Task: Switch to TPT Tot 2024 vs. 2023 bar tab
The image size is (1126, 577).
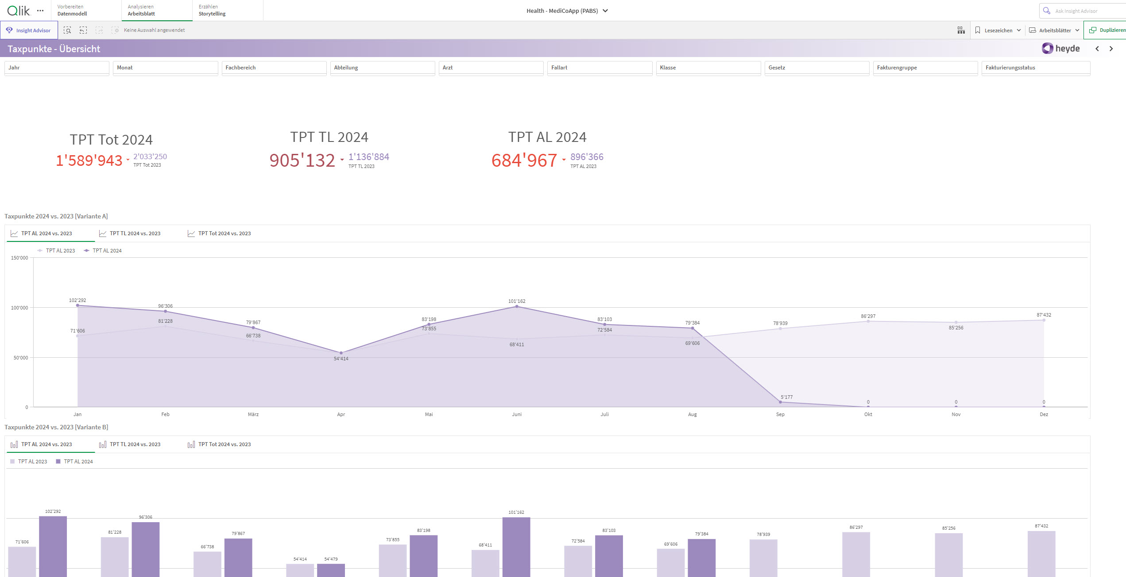Action: pos(224,444)
